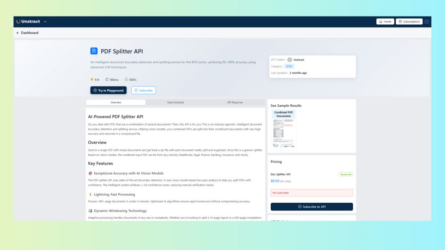445x250 pixels.
Task: Open user profile square in top-right
Action: [427, 21]
